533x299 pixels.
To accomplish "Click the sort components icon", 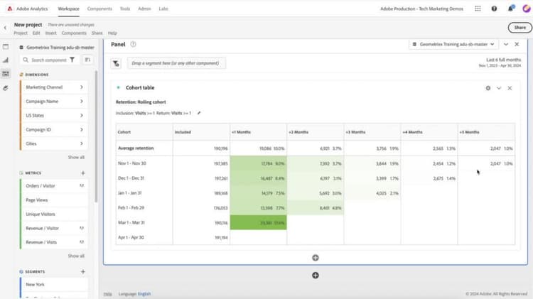I will (87, 60).
